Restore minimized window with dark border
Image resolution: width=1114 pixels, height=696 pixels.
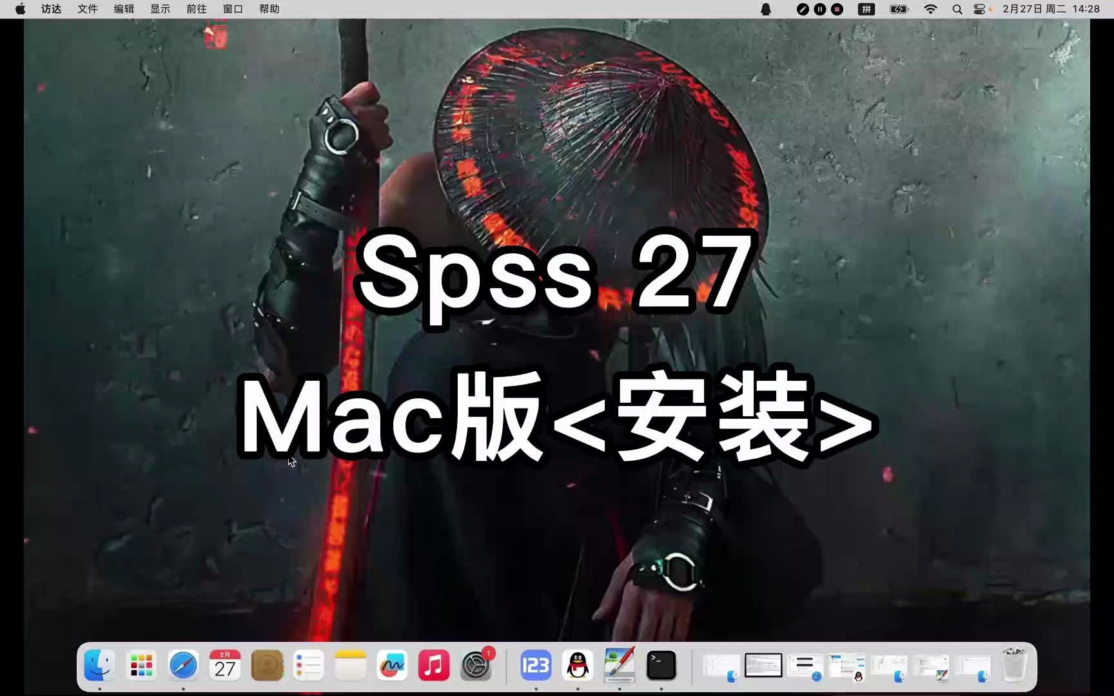click(763, 665)
